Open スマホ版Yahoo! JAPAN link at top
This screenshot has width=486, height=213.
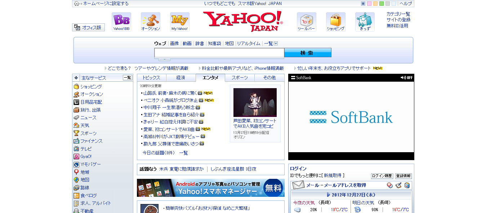pos(260,4)
